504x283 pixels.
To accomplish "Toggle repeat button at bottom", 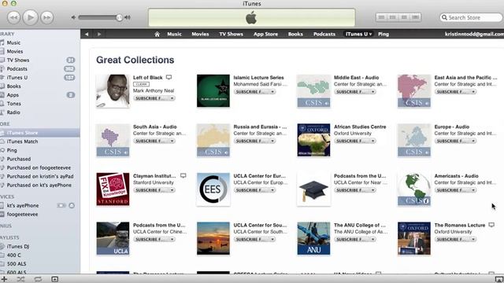I will [x=38, y=279].
